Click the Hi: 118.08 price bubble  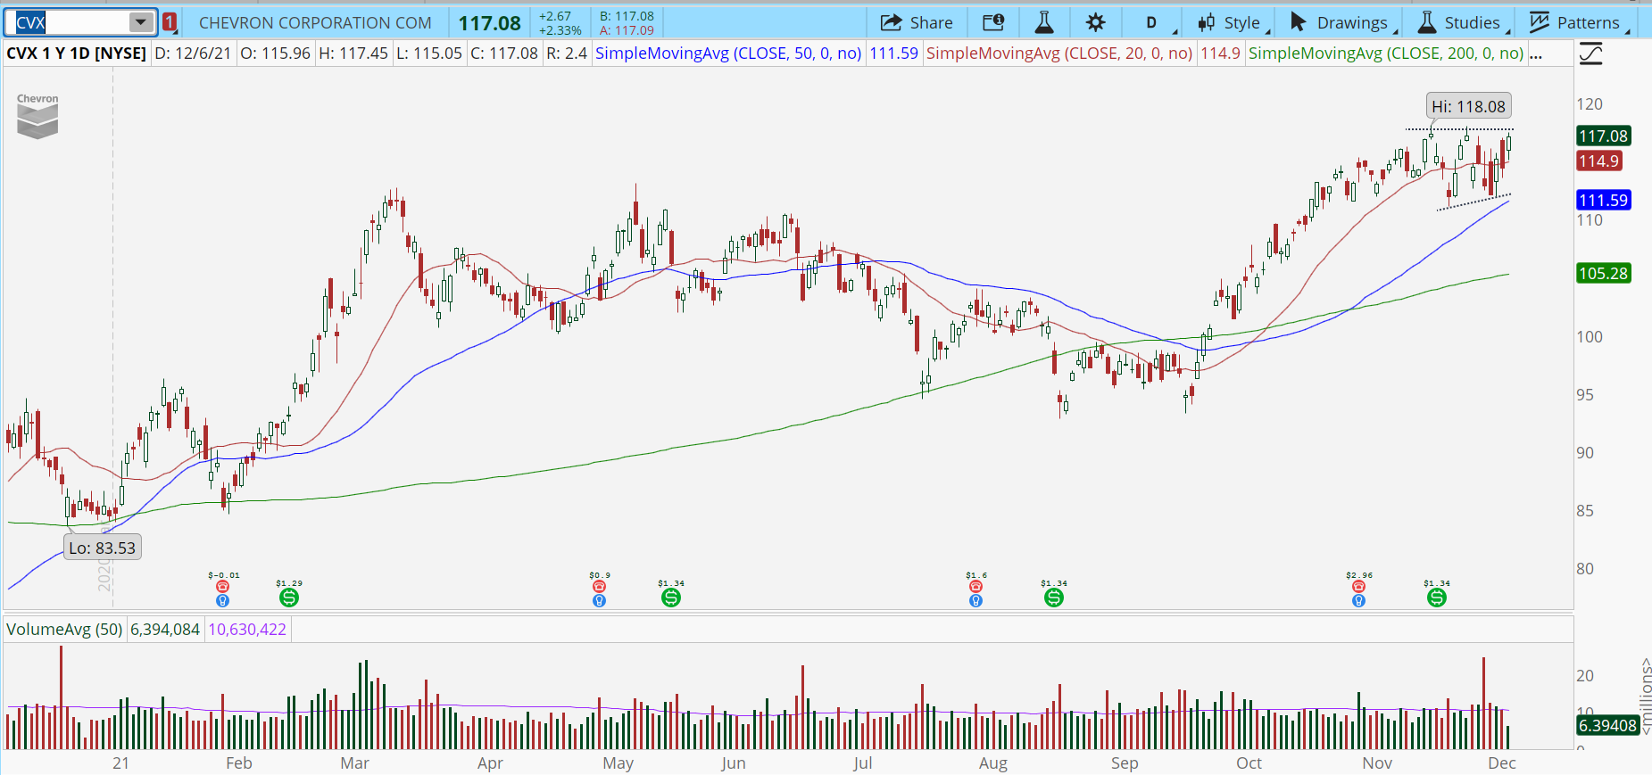(x=1468, y=106)
